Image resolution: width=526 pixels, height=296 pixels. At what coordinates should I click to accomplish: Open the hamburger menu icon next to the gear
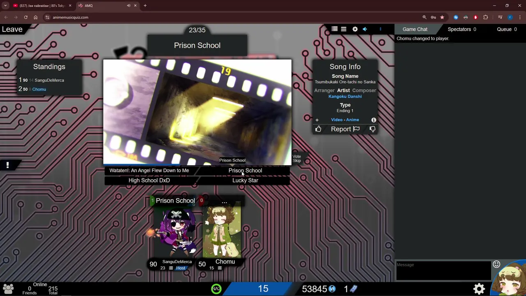coord(344,29)
